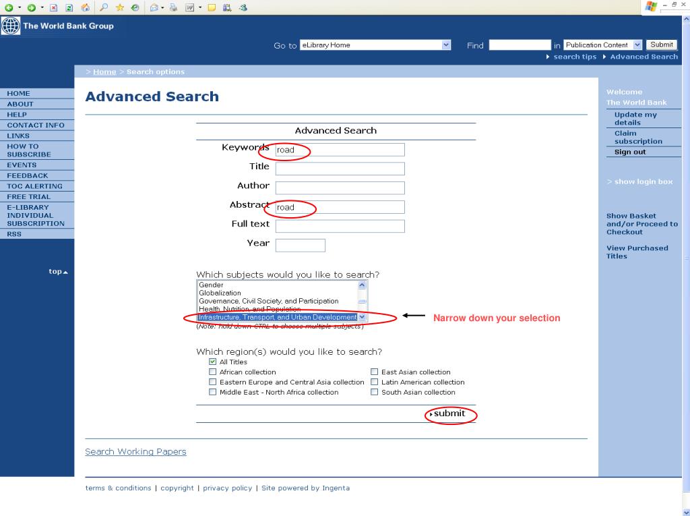Image resolution: width=690 pixels, height=516 pixels.
Task: Click the Print toolbar icon
Action: 173,7
